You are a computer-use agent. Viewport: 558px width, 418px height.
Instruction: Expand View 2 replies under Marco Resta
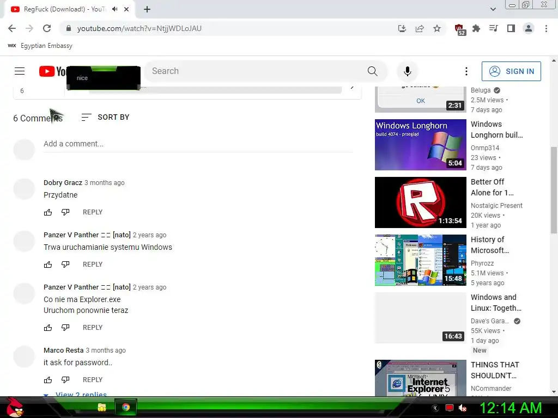tap(75, 394)
